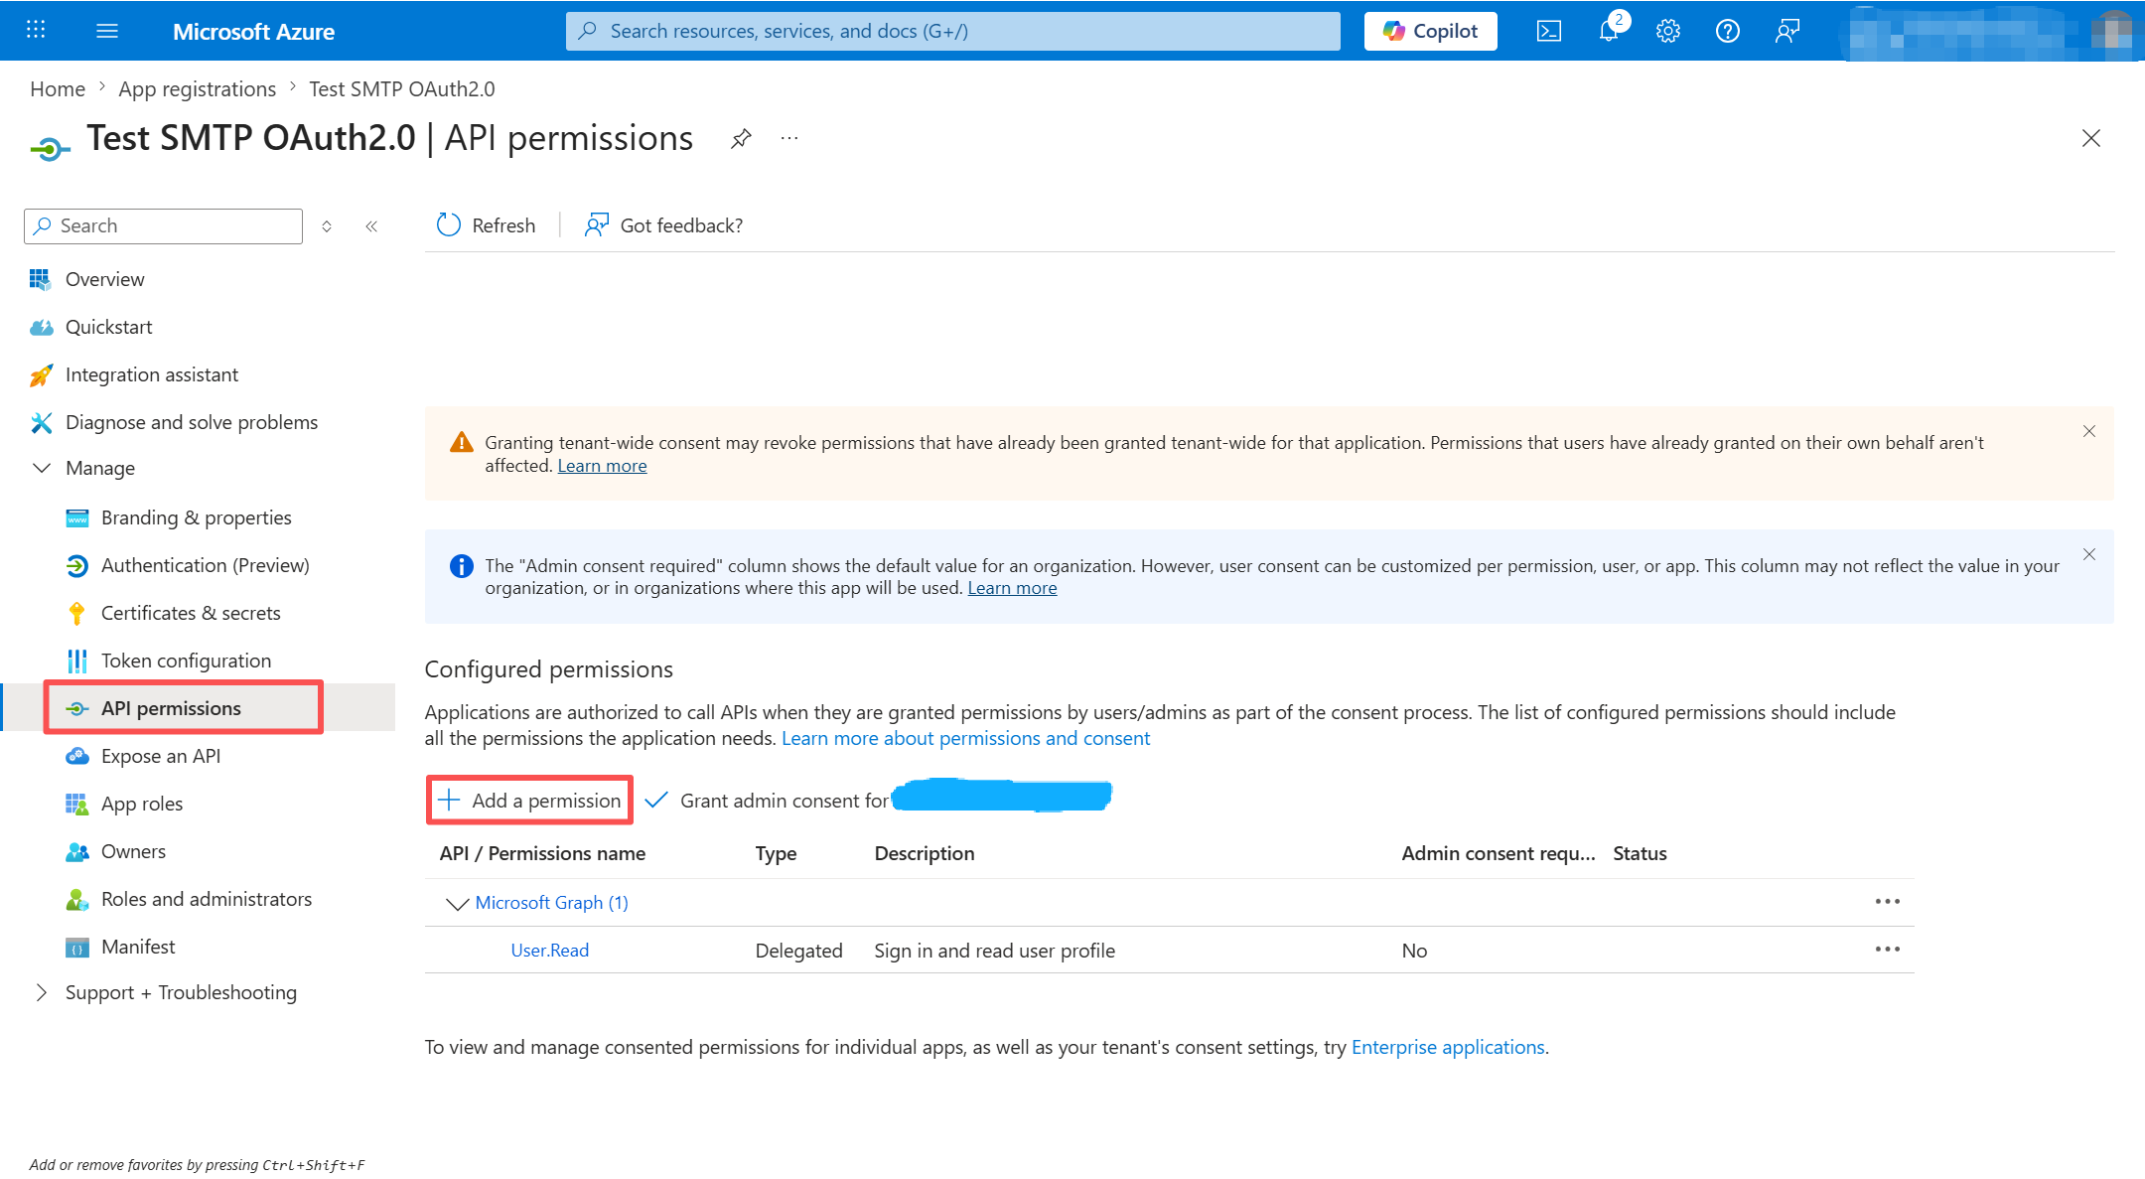Dismiss the blue admin consent info banner
The height and width of the screenshot is (1179, 2145).
click(2089, 554)
